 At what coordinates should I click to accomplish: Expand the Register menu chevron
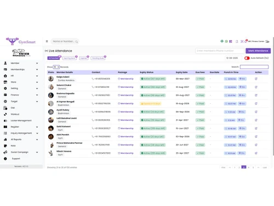coord(37,127)
